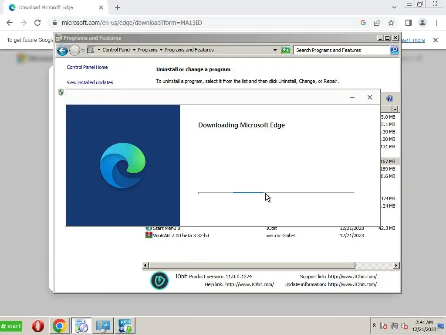Open address bar history dropdown
This screenshot has height=335, width=446.
[275, 50]
